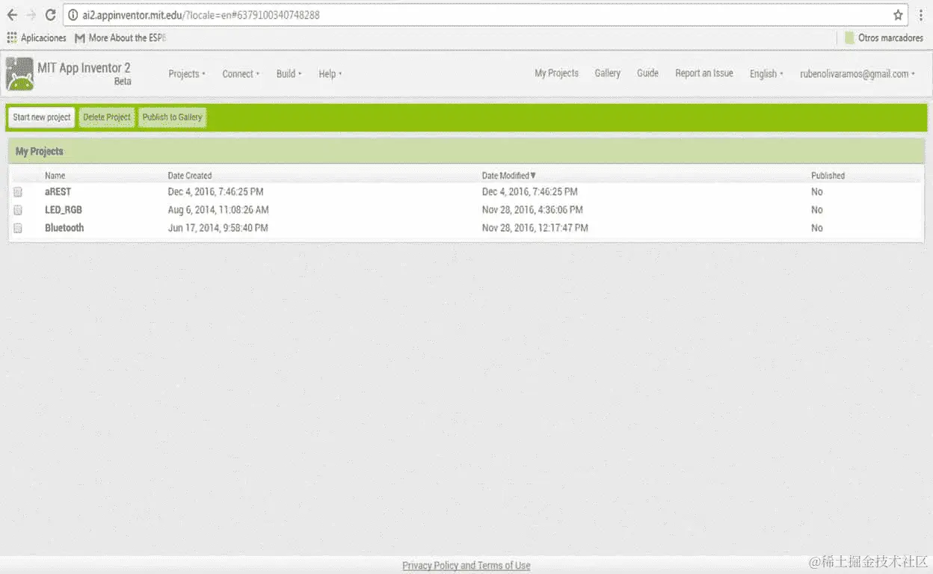Open the Help dropdown menu
Image resolution: width=933 pixels, height=574 pixels.
tap(330, 74)
